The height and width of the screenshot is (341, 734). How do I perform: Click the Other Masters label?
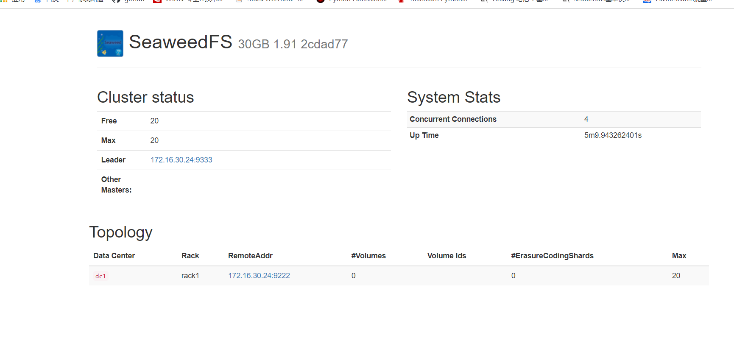[x=117, y=184]
